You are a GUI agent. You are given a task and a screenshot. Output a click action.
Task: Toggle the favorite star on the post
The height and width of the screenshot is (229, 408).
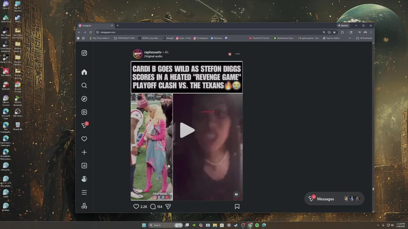[x=230, y=54]
